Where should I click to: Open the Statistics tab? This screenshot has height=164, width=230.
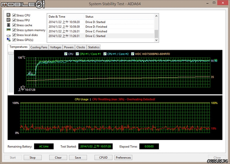94,47
